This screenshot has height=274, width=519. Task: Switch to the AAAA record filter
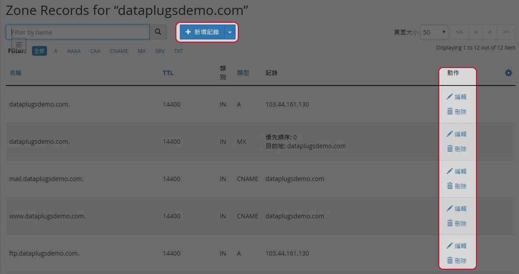pos(74,51)
